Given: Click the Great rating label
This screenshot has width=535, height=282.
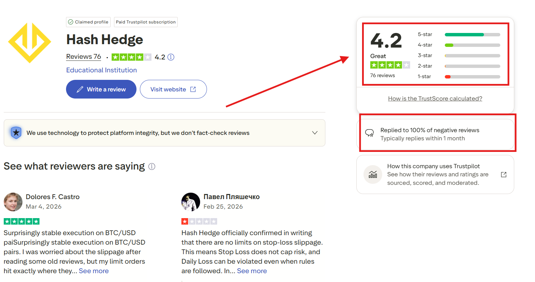Looking at the screenshot, I should pyautogui.click(x=378, y=56).
